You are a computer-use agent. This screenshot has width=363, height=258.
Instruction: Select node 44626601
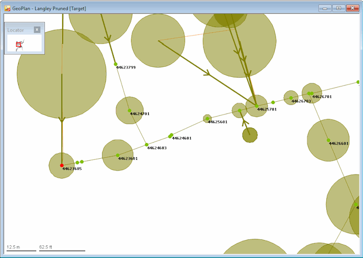(328, 140)
